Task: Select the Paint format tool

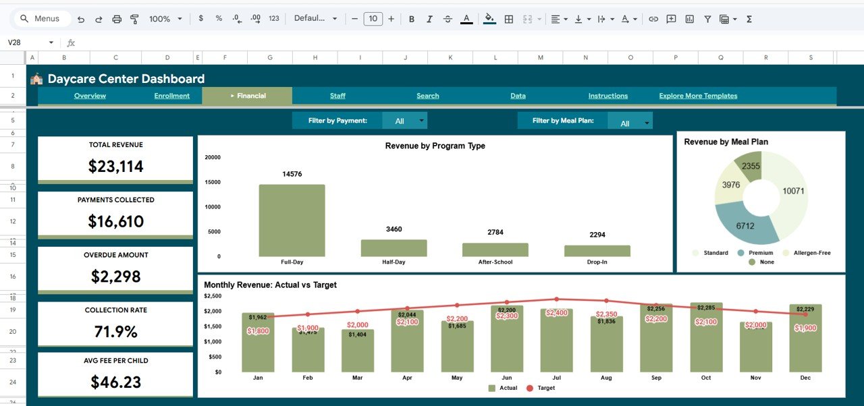Action: click(134, 18)
